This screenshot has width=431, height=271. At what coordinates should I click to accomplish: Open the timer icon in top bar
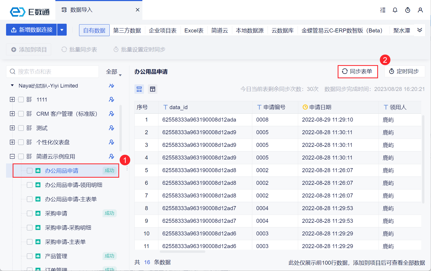tap(408, 10)
